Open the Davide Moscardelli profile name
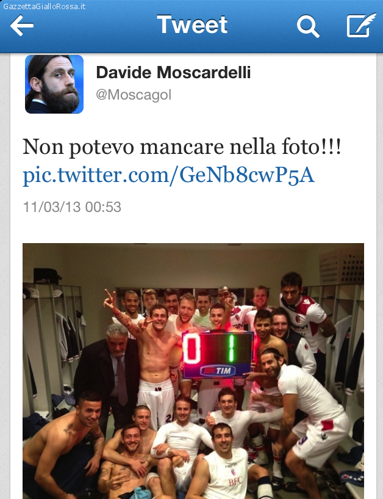The width and height of the screenshot is (383, 499). (x=173, y=72)
